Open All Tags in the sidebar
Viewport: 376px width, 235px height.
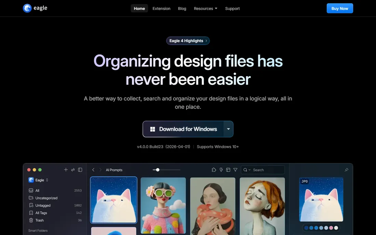(55, 213)
